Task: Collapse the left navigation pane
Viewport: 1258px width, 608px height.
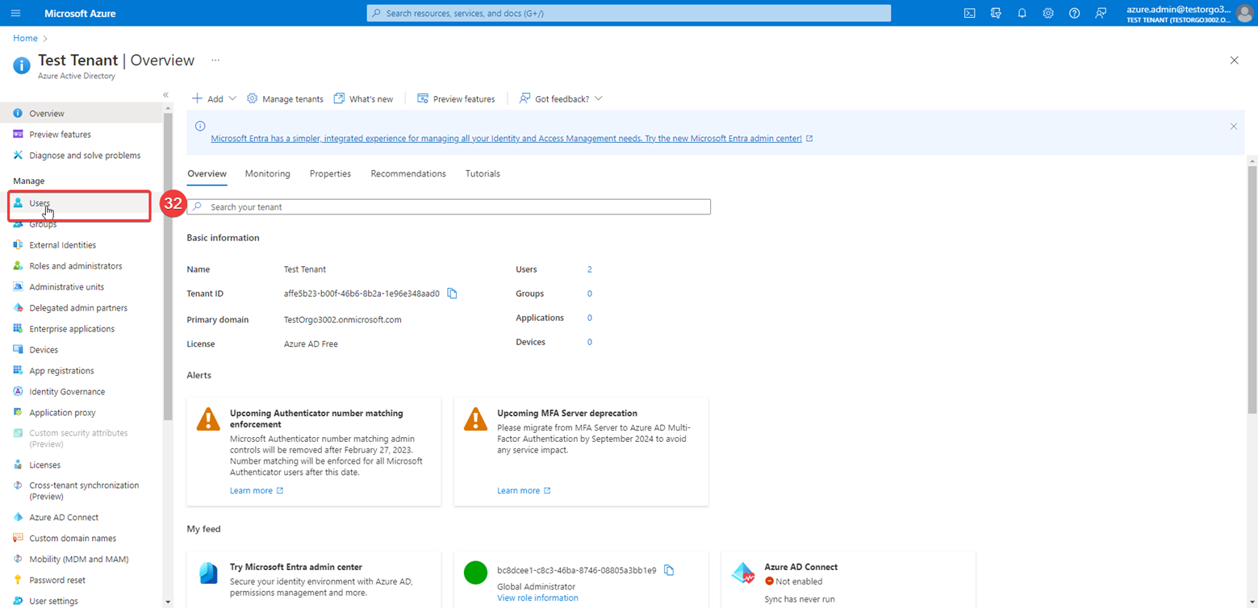Action: [x=165, y=95]
